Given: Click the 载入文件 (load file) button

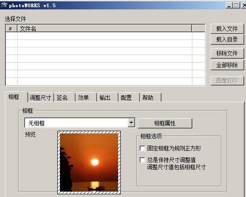Looking at the screenshot, I should (227, 29).
